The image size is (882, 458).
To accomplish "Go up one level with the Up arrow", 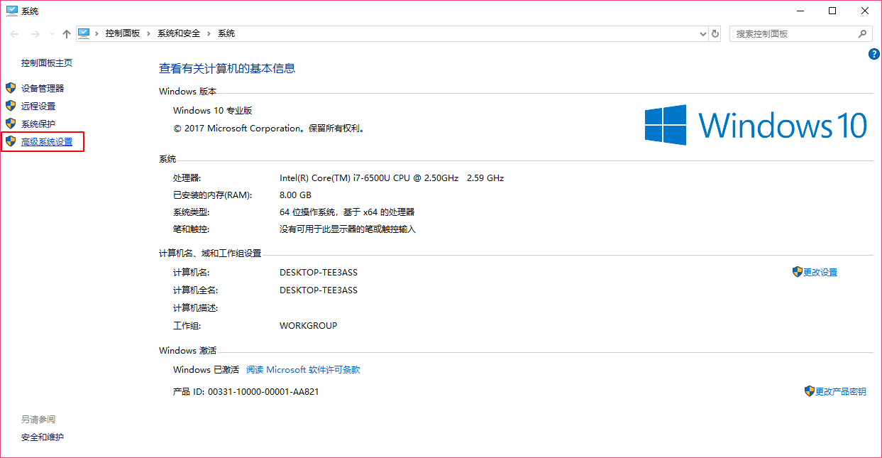I will point(67,33).
